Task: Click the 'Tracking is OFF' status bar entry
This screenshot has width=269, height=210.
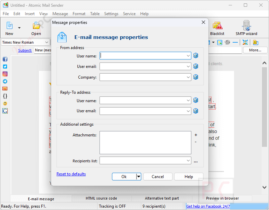Action: 112,206
